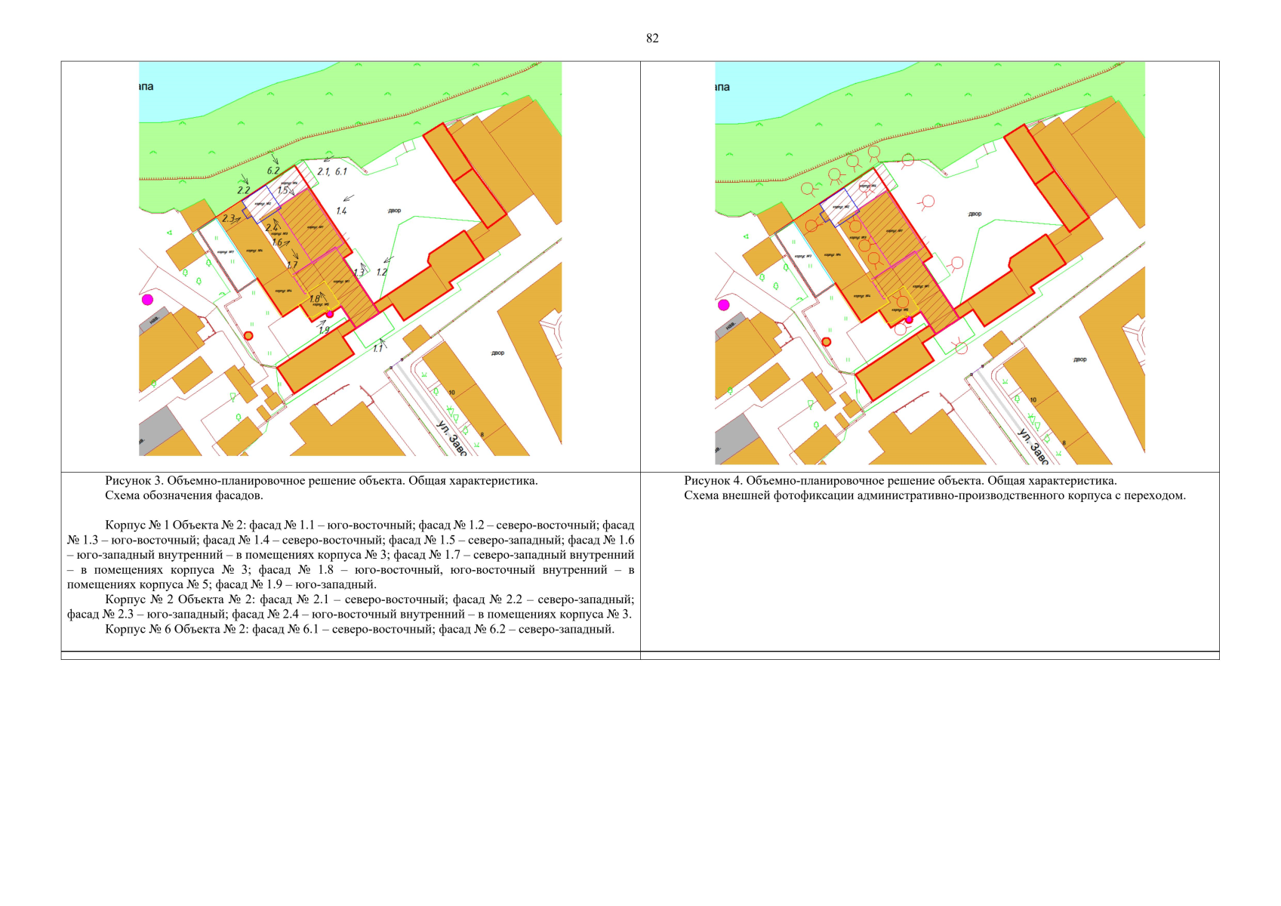Click facade marker 1.1 on left map
Viewport: 1281px width, 906px height.
377,349
